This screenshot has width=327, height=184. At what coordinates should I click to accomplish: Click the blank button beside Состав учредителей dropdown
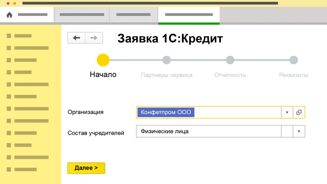click(287, 131)
